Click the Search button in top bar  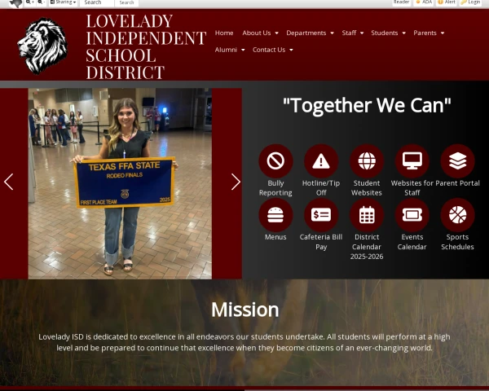point(126,2)
